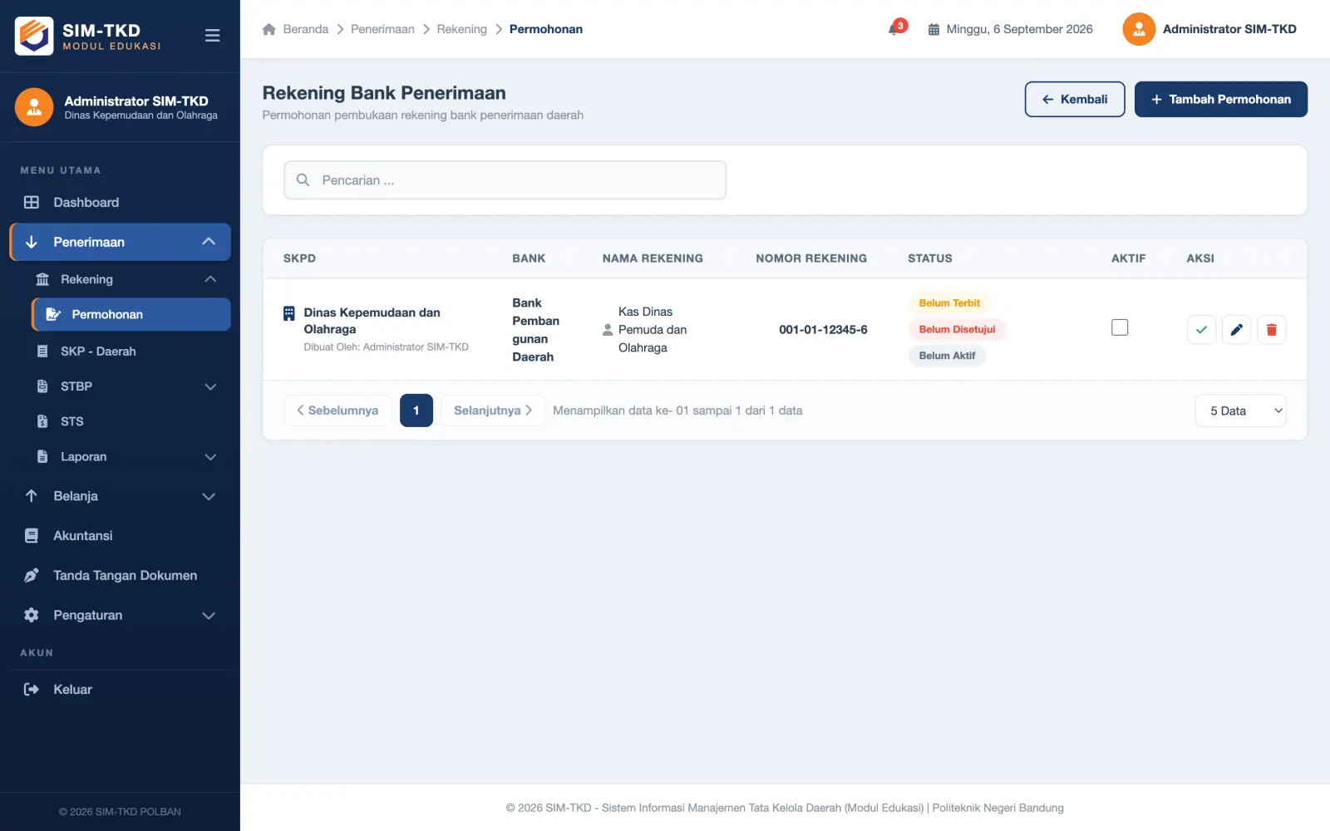
Task: Click the green checkmark approve icon
Action: pos(1201,330)
